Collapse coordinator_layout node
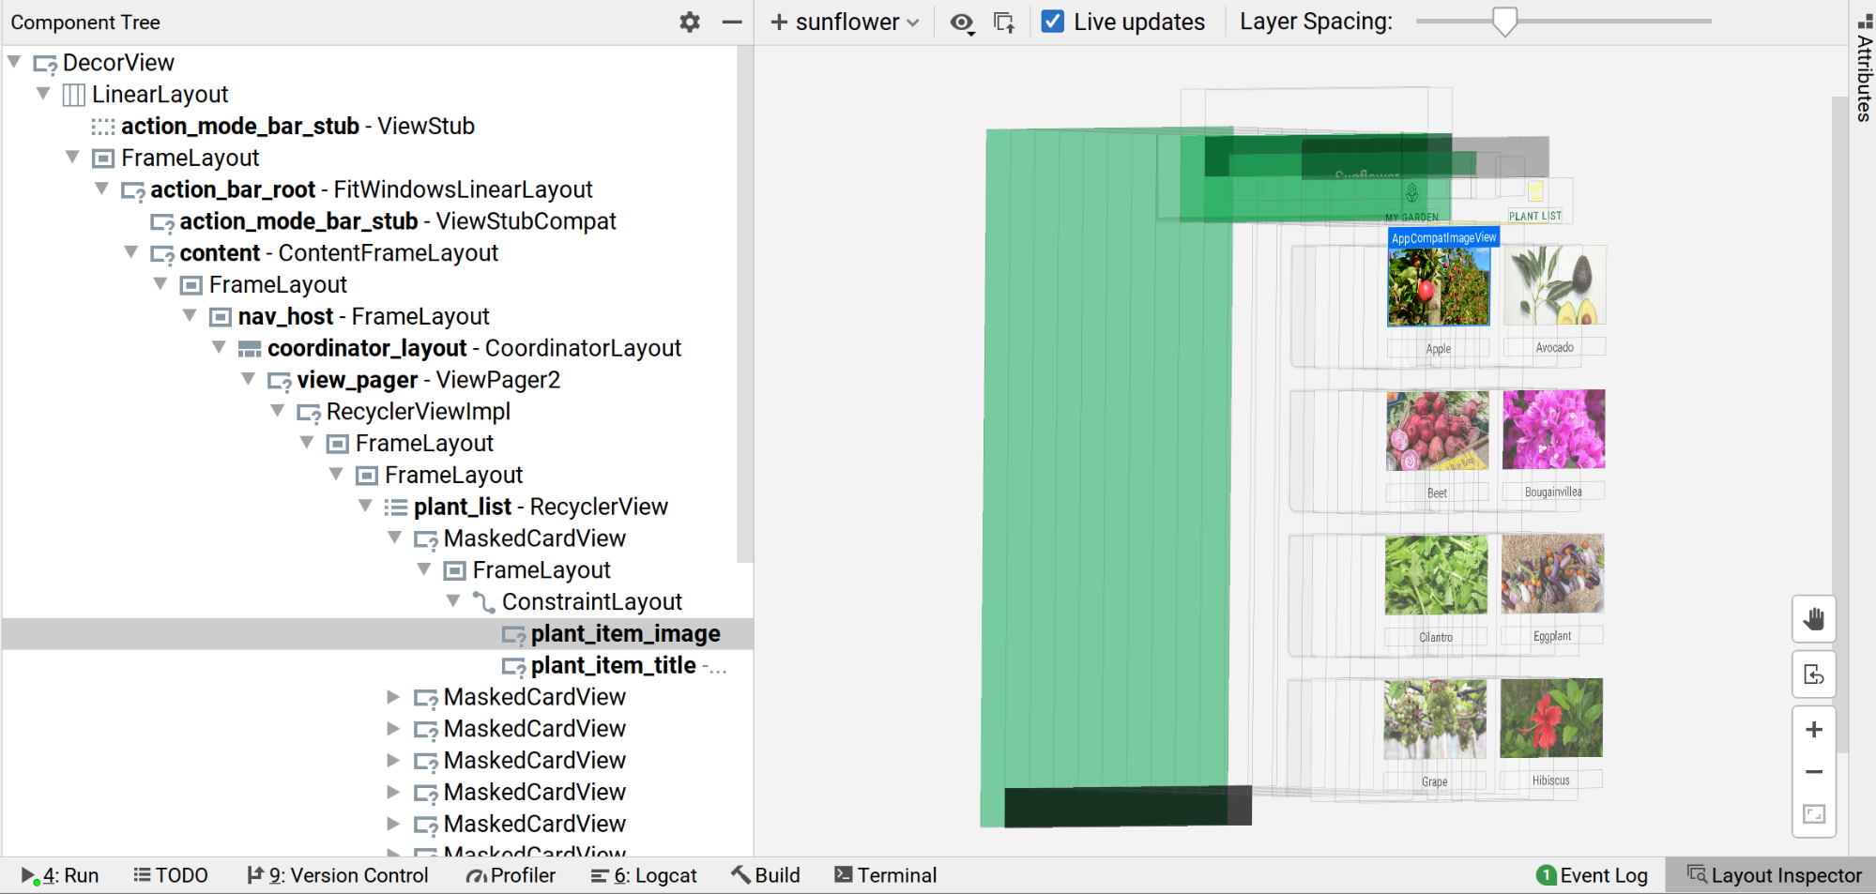The height and width of the screenshot is (894, 1876). (x=219, y=348)
